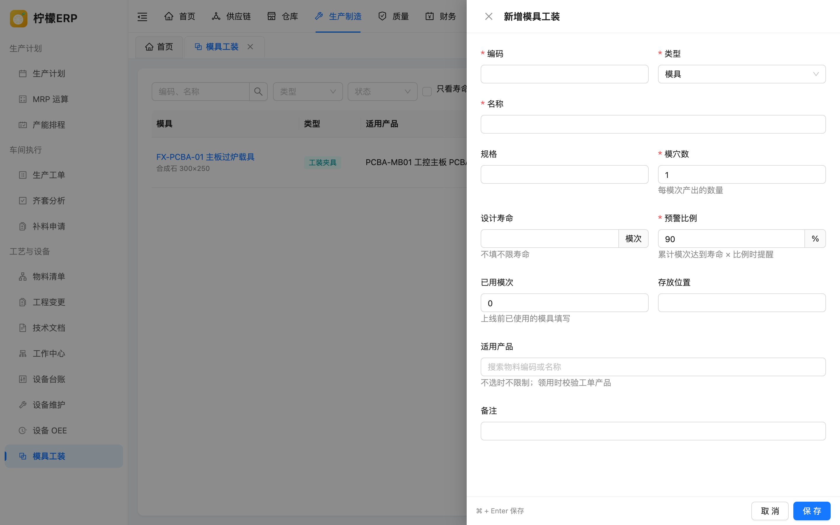Viewport: 840px width, 525px height.
Task: Open 物料清单 in the sidebar
Action: point(64,276)
